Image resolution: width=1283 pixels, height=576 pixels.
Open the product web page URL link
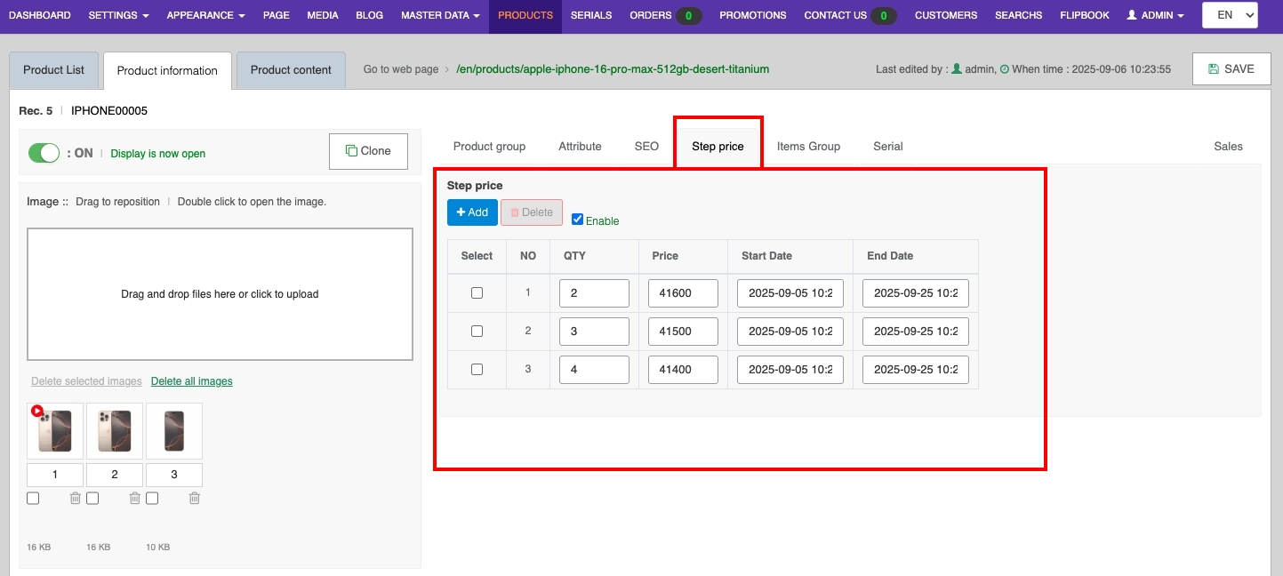612,68
